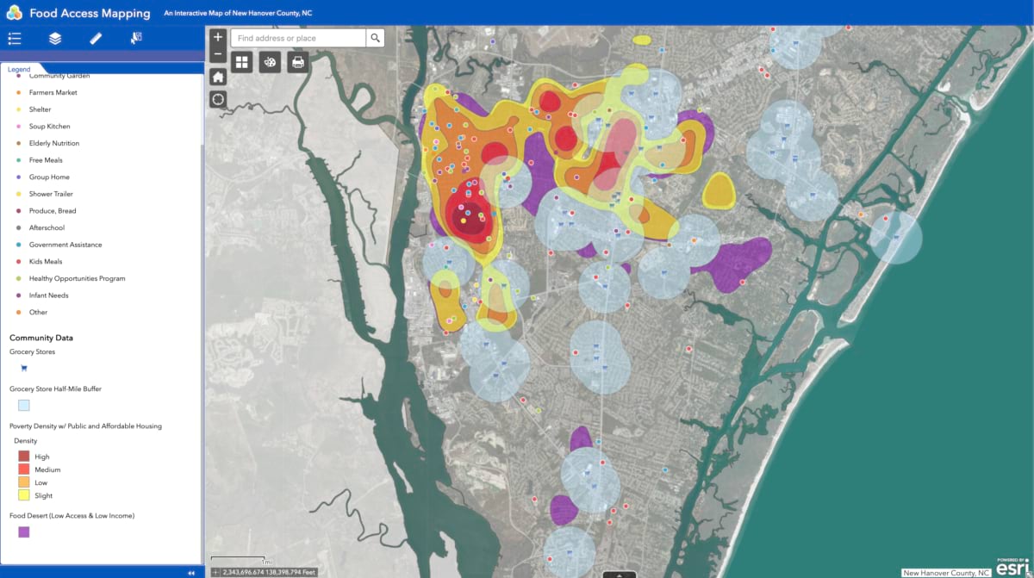This screenshot has height=578, width=1034.
Task: Click the Infant Needs legend entry
Action: pyautogui.click(x=49, y=295)
